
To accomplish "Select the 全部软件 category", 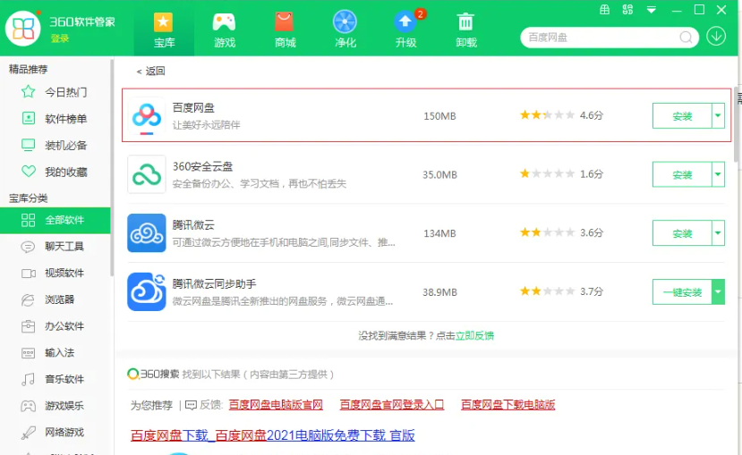I will pyautogui.click(x=55, y=220).
